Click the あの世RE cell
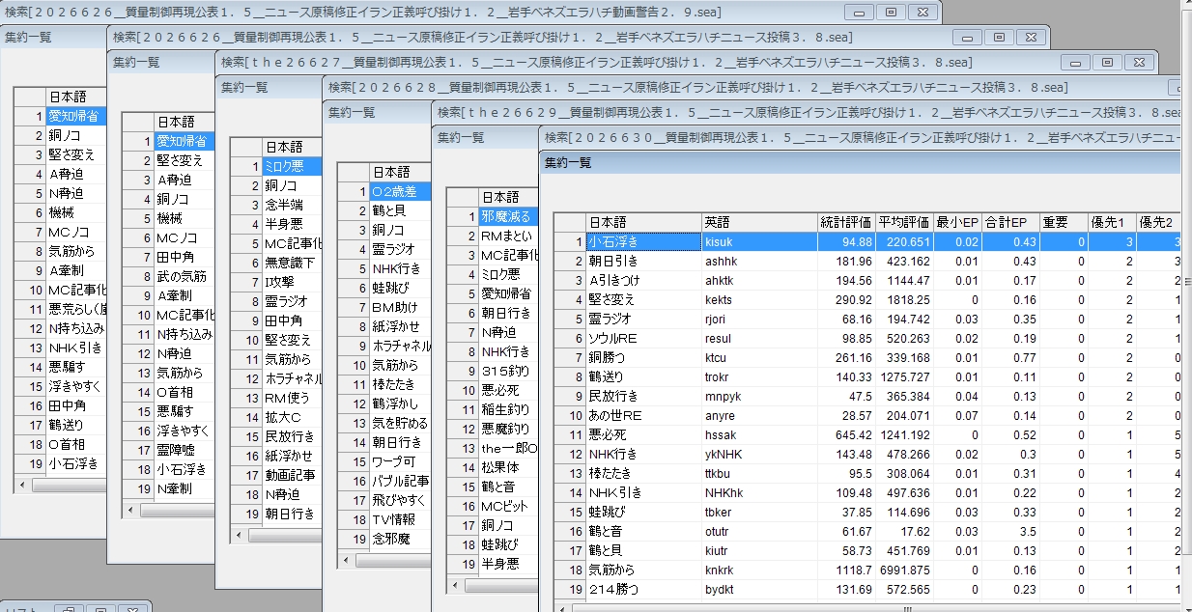The height and width of the screenshot is (612, 1192). pyautogui.click(x=643, y=415)
